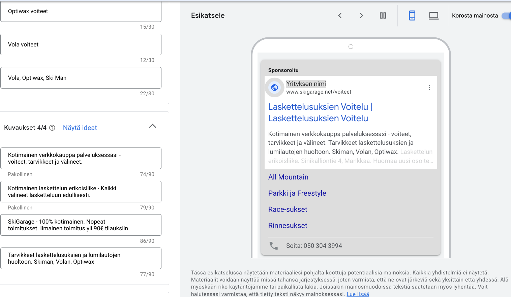The width and height of the screenshot is (511, 297).
Task: Switch preview to mobile device icon
Action: 412,15
